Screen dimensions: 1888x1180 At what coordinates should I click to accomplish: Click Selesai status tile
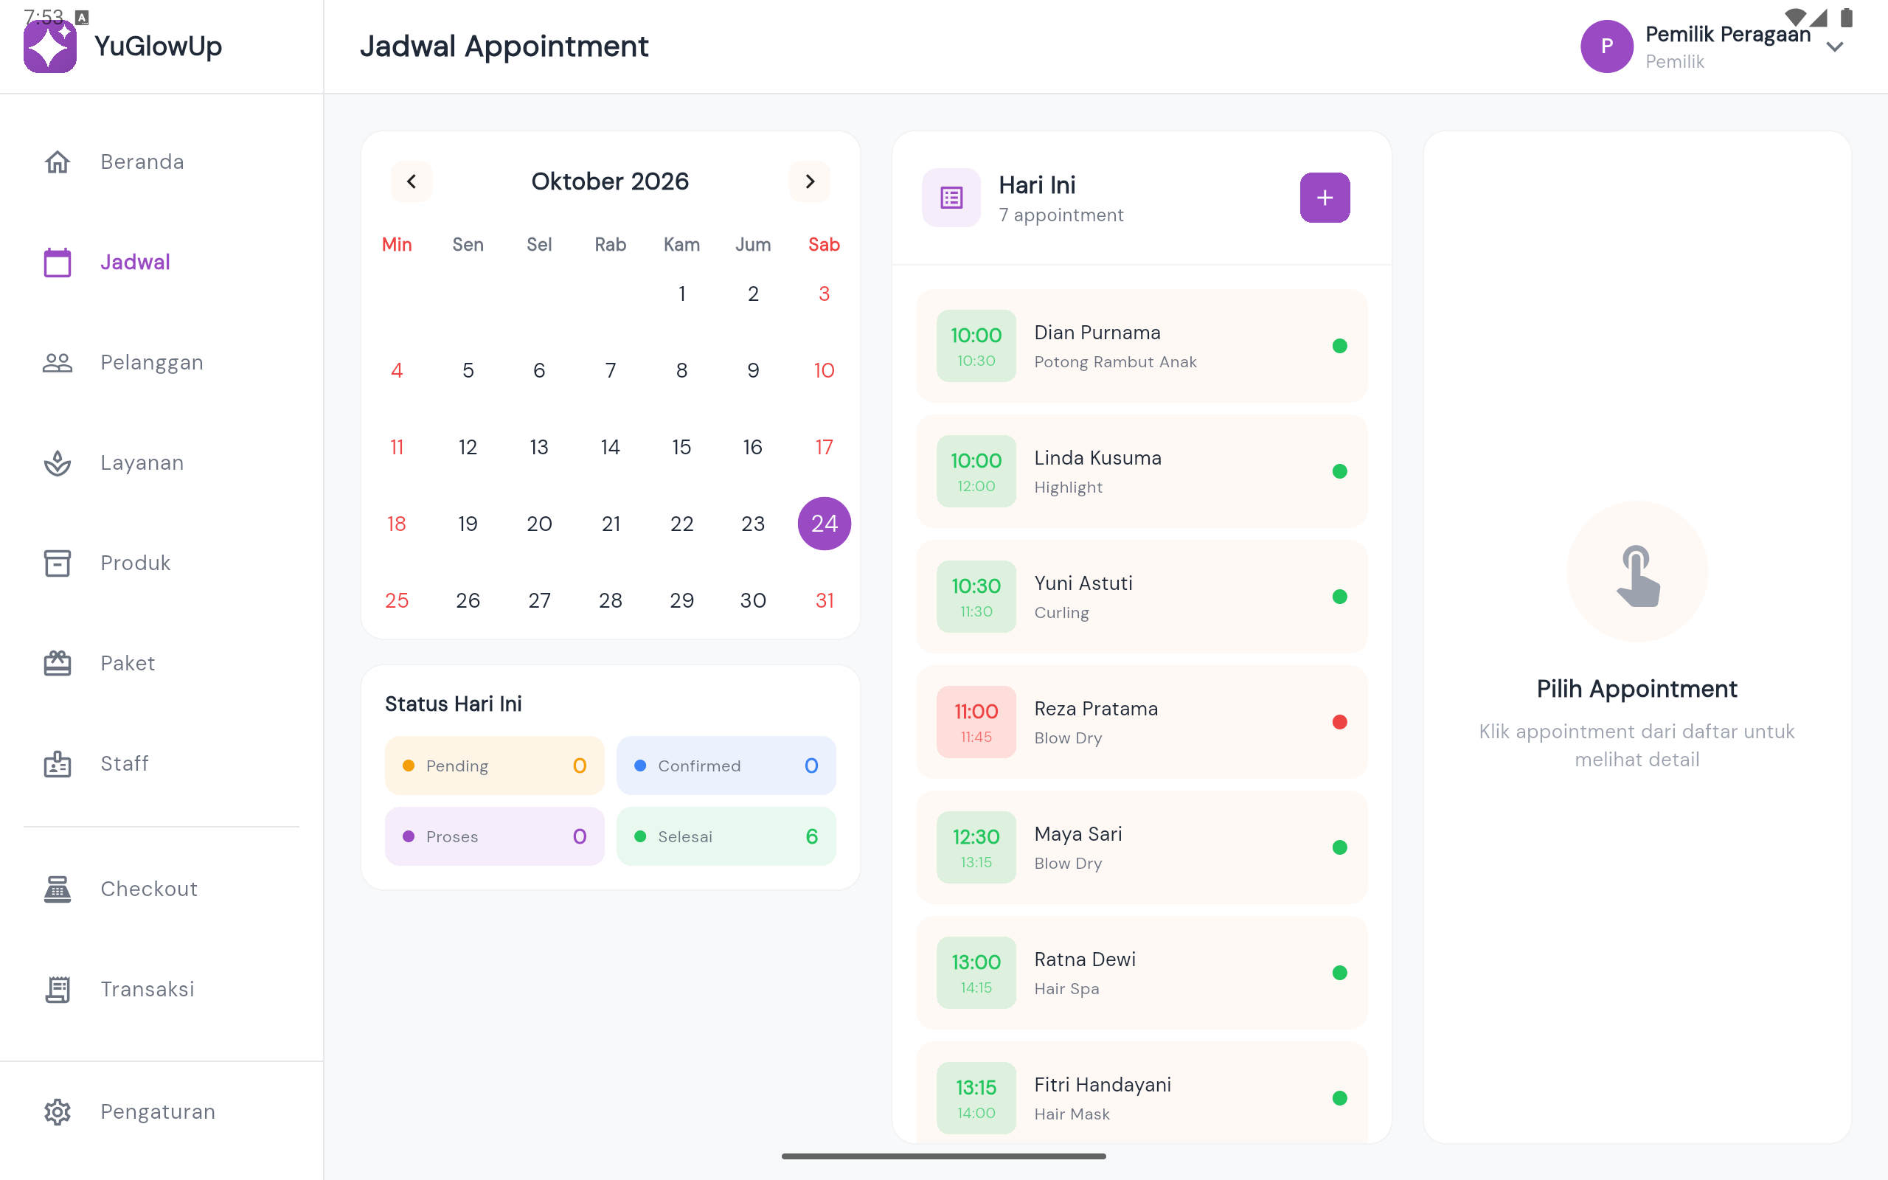click(726, 836)
